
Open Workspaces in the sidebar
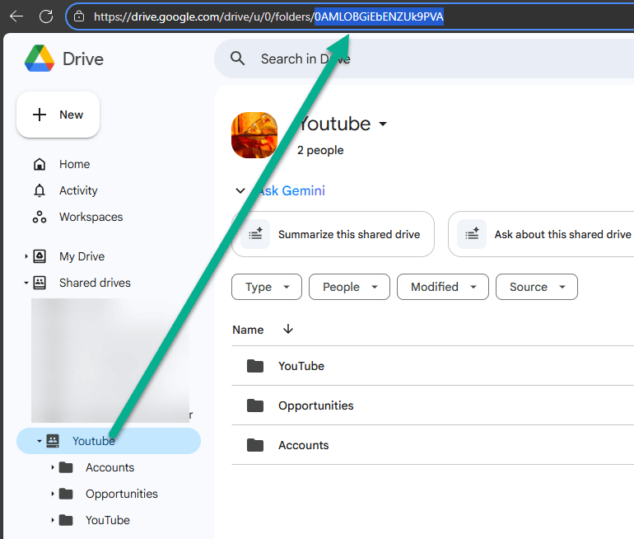click(x=91, y=217)
